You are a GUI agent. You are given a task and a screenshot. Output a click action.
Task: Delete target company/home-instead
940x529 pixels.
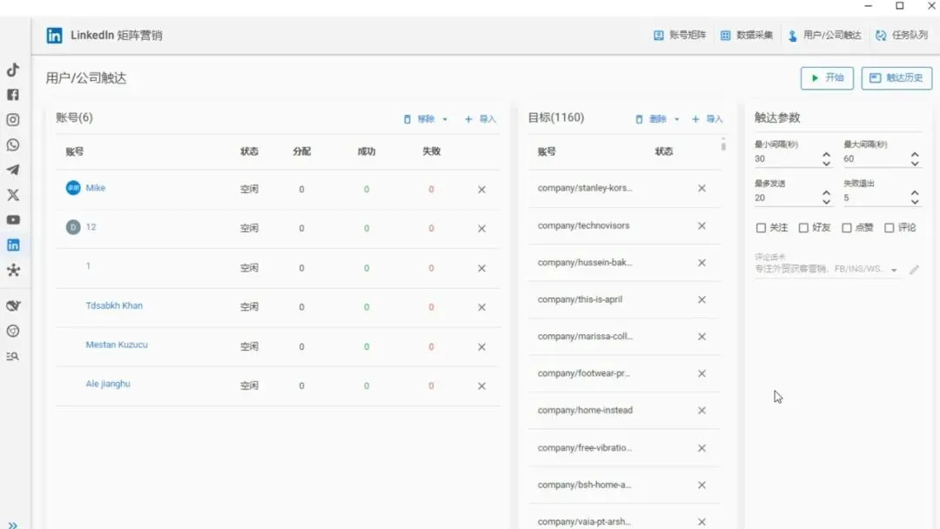tap(702, 411)
